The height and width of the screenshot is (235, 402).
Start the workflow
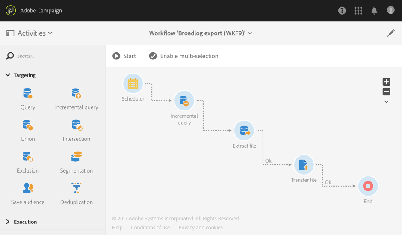pos(124,56)
